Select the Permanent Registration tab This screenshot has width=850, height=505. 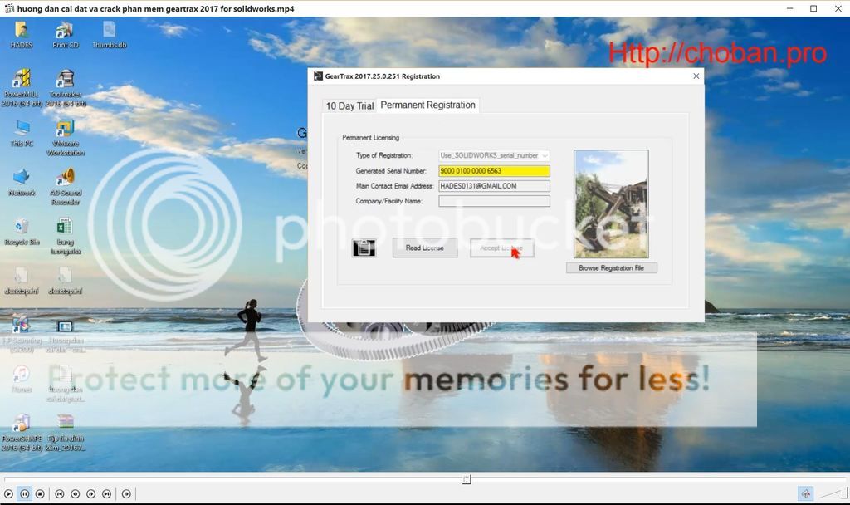click(x=427, y=105)
